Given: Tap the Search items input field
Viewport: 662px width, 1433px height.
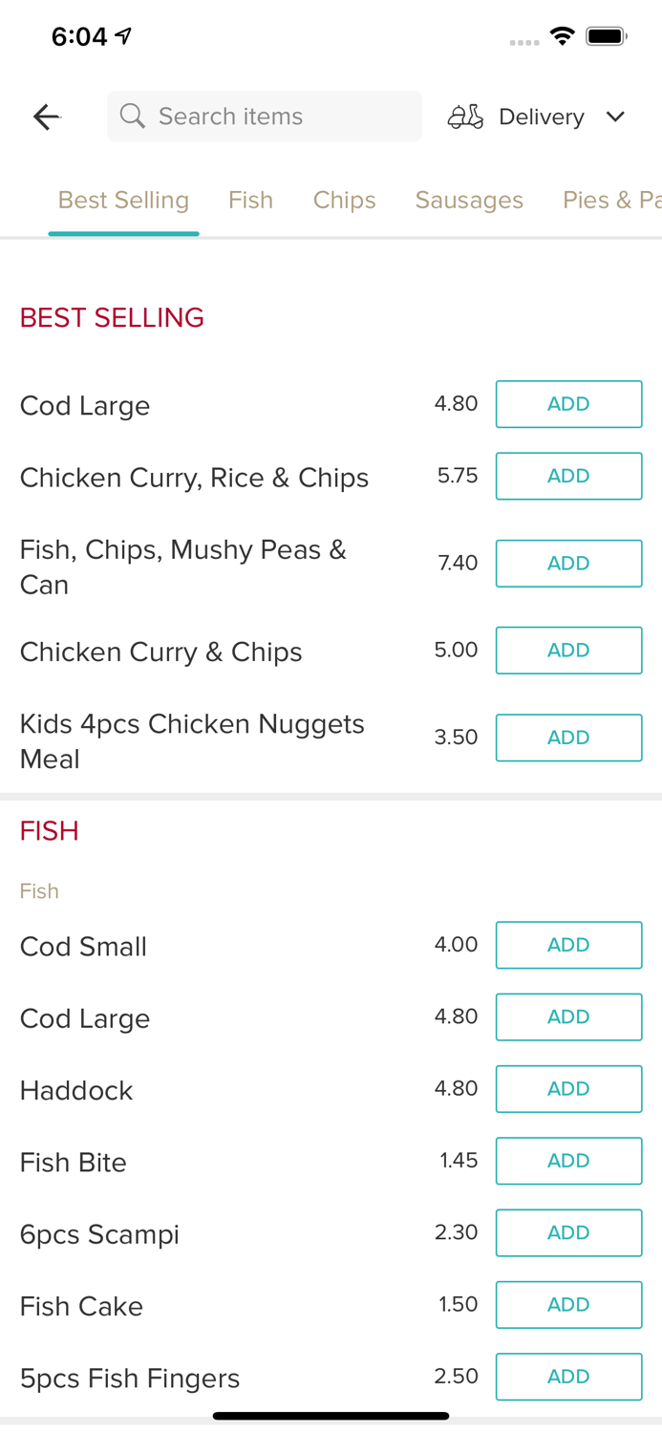Looking at the screenshot, I should click(264, 116).
